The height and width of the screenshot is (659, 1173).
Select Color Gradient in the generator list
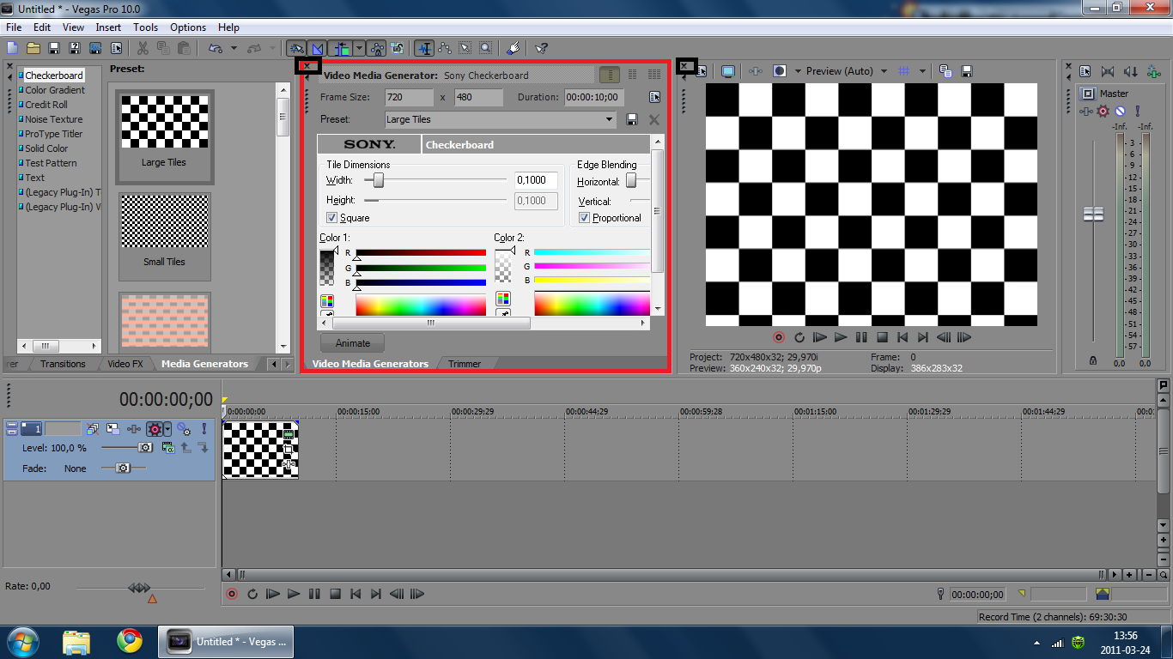click(55, 90)
